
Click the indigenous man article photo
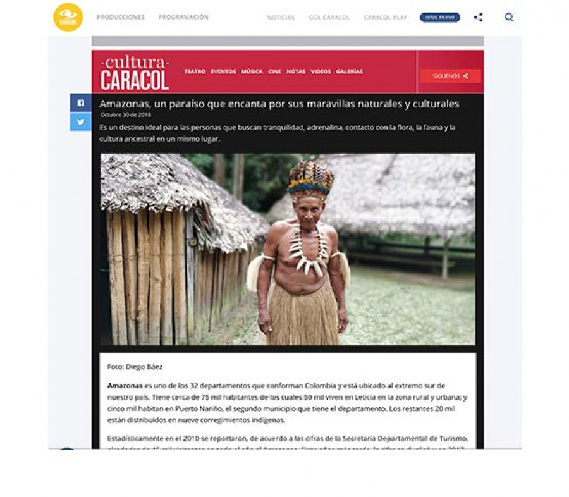point(288,249)
